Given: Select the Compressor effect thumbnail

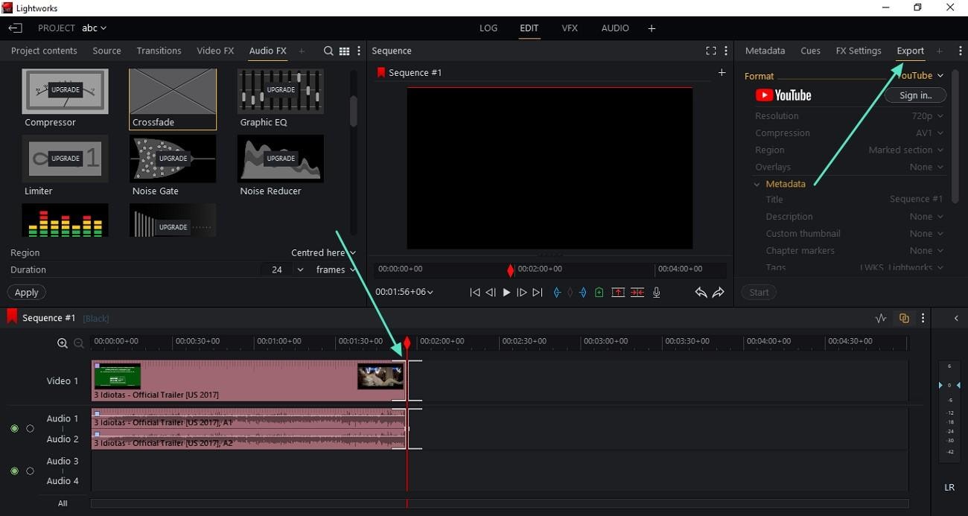Looking at the screenshot, I should click(65, 91).
